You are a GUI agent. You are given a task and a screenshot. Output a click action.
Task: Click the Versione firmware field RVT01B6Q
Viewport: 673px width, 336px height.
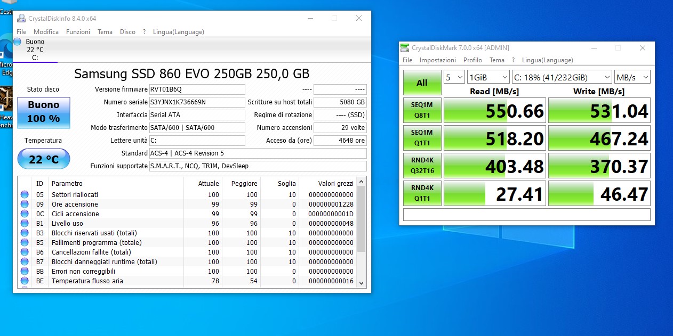[197, 89]
